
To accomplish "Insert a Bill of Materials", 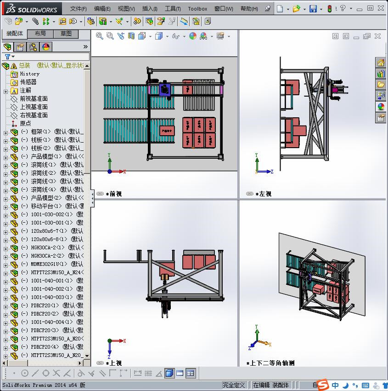I will coord(149,22).
